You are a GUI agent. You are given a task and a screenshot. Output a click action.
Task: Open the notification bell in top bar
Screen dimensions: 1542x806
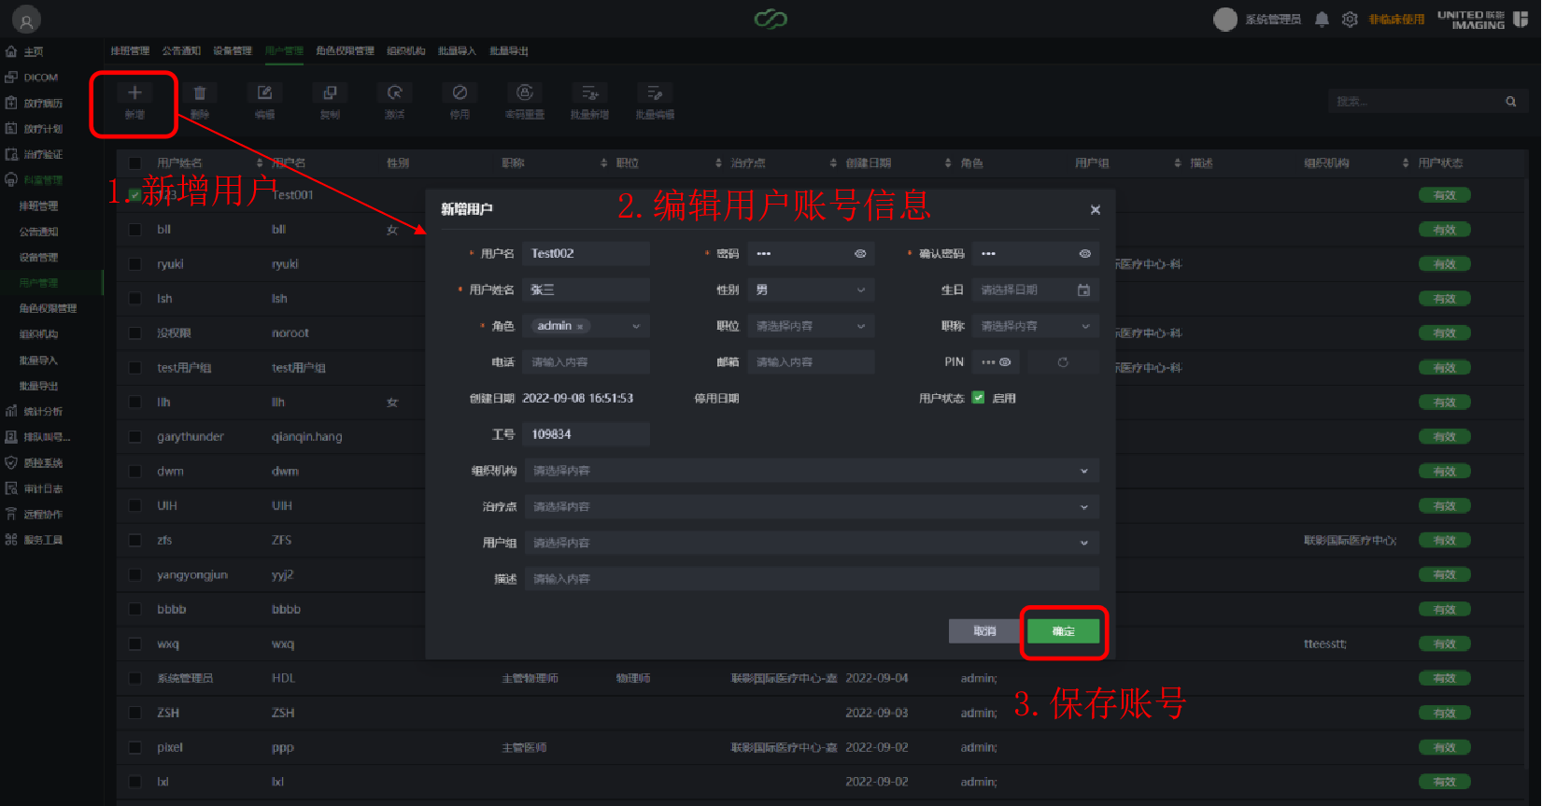(1322, 20)
